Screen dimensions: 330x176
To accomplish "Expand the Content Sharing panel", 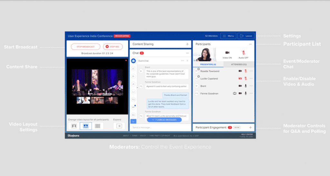I will [187, 44].
